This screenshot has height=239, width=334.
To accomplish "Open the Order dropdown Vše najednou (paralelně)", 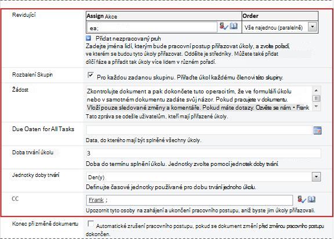I will pos(313,27).
